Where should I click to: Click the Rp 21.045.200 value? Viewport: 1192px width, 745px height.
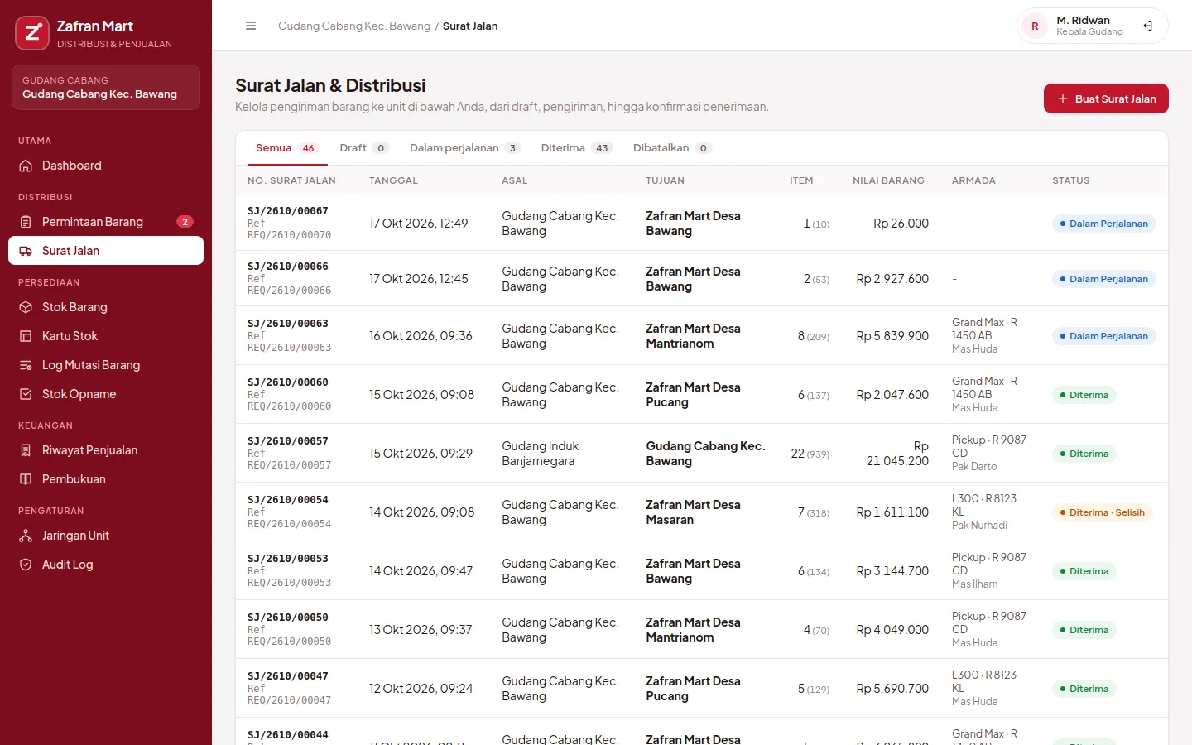tap(897, 454)
